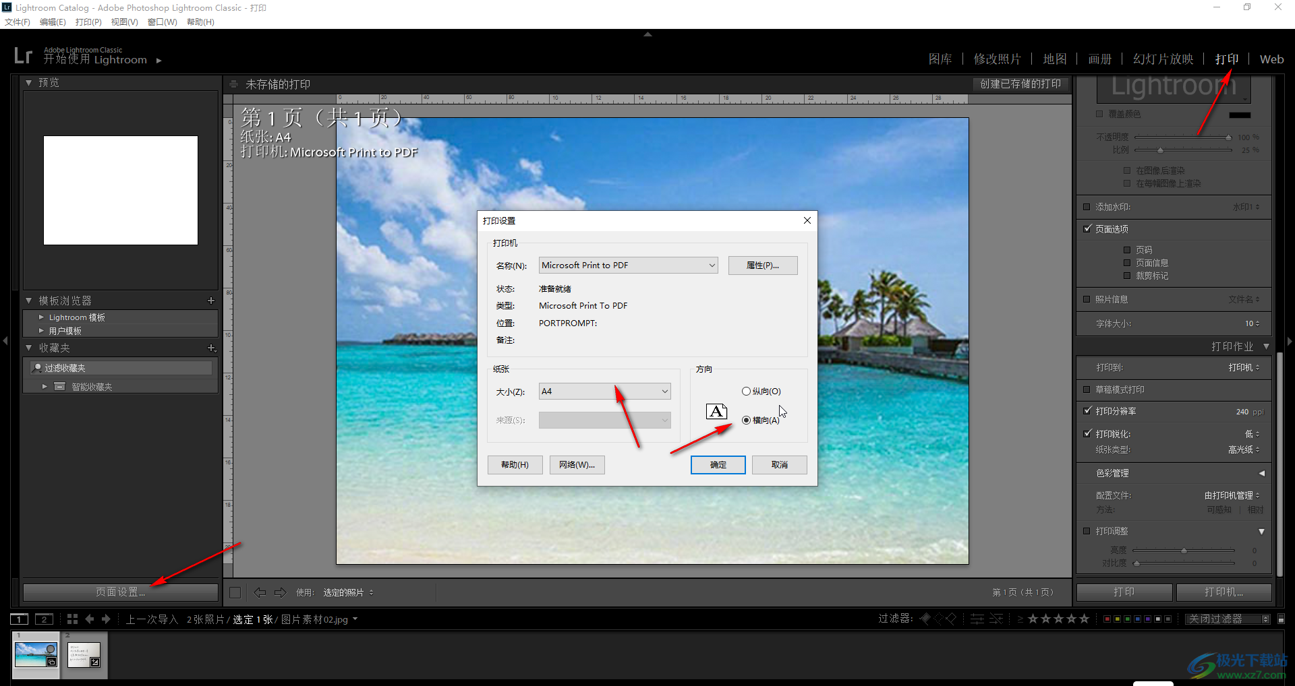Select second window display icon 2
Screen dimensions: 1295x686
click(44, 619)
